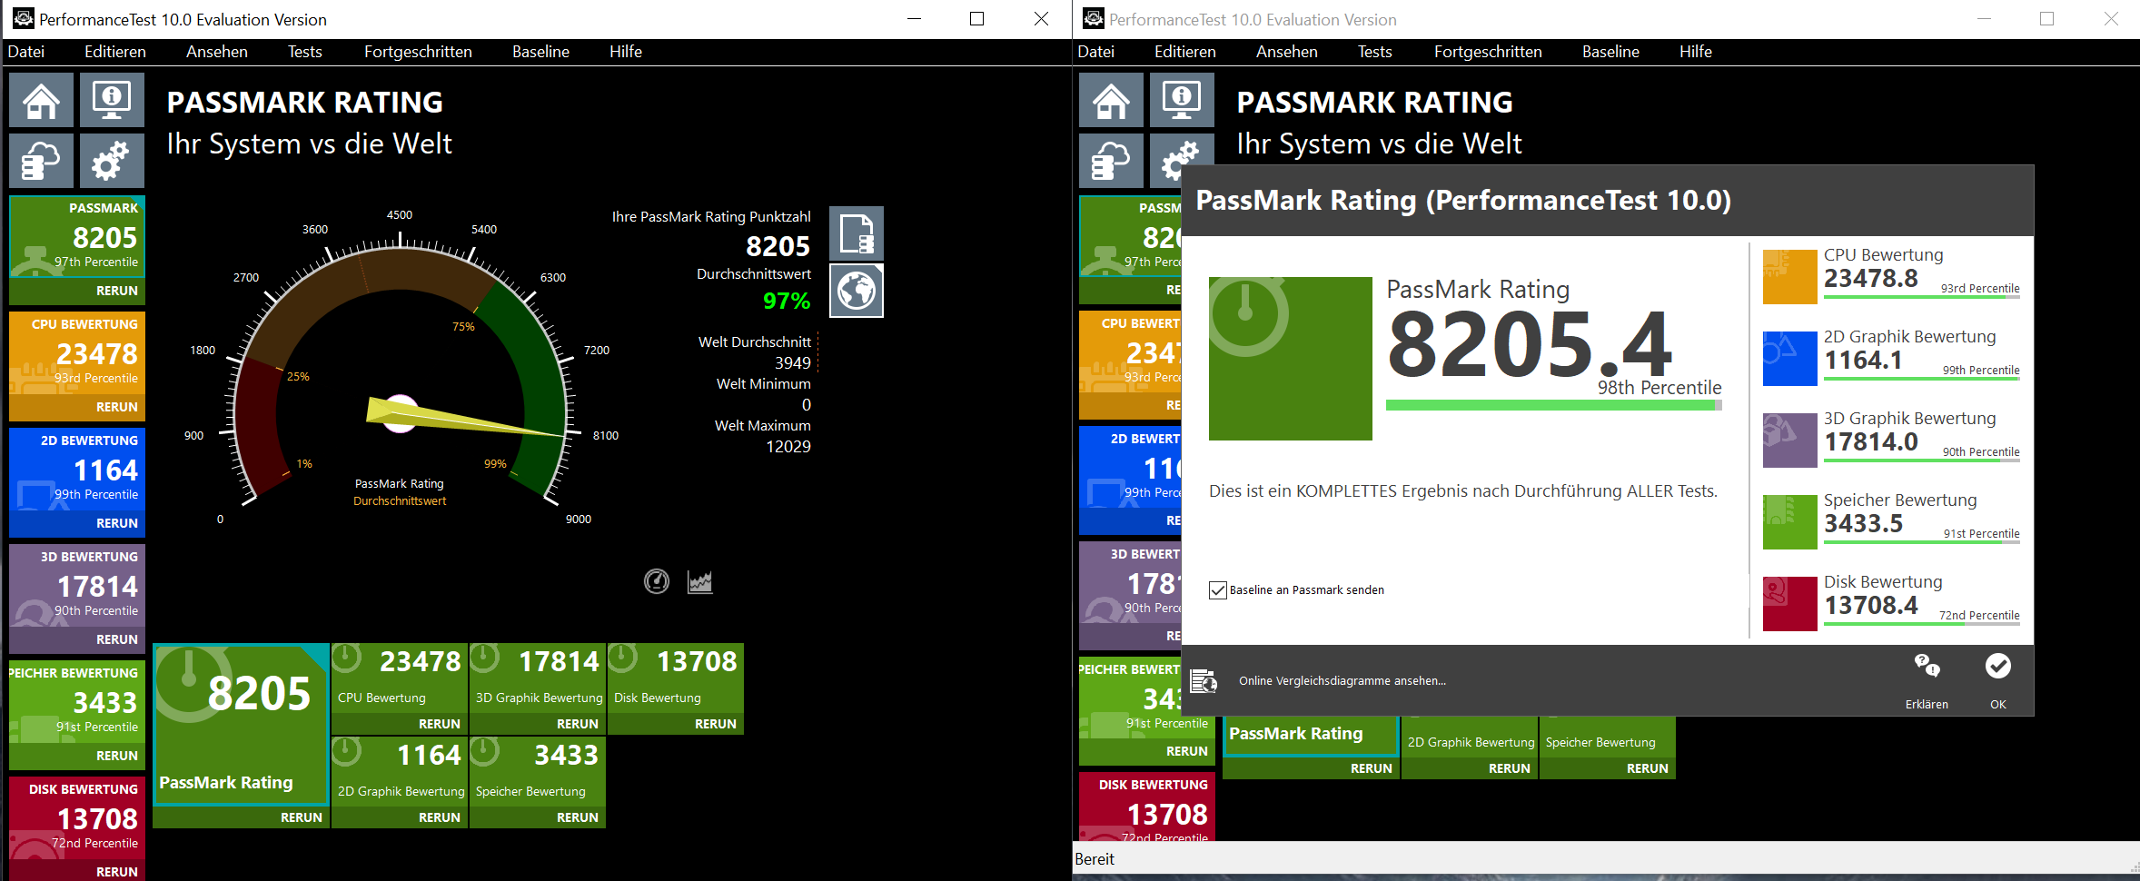Click Home icon in right window
Screen dimensions: 2140x881
1112,101
